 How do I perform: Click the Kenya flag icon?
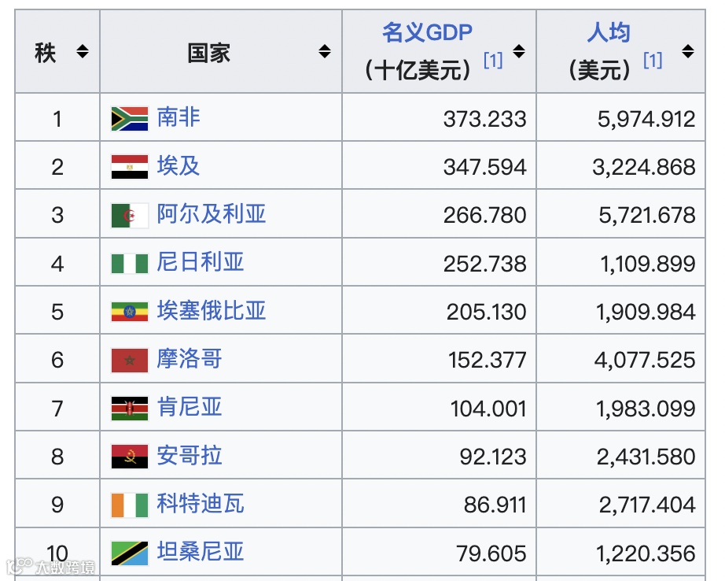(x=130, y=409)
